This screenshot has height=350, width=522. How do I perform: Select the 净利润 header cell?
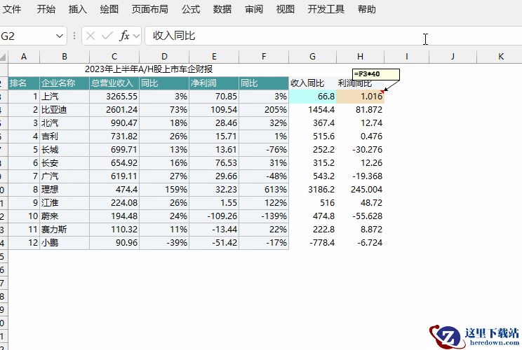tap(214, 83)
